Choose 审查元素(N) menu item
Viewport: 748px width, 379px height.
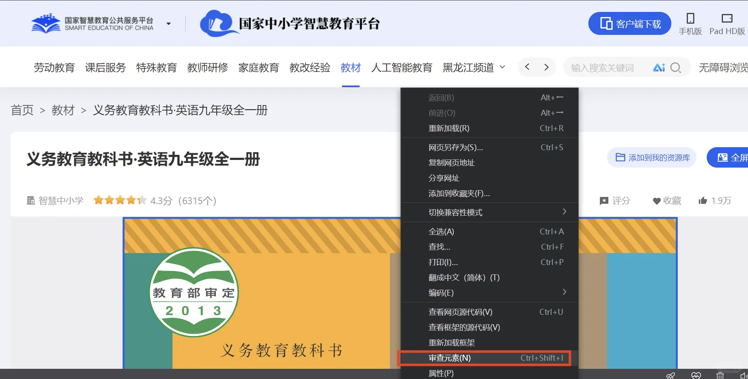(490, 358)
